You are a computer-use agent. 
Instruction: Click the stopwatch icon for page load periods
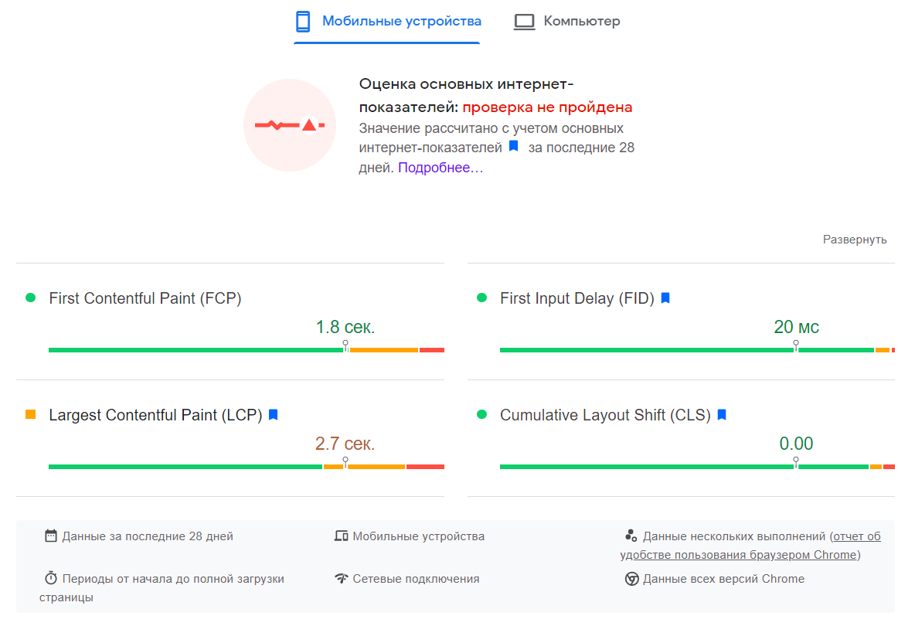pyautogui.click(x=51, y=579)
